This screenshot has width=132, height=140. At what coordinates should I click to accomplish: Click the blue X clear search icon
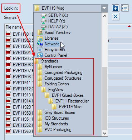(x=116, y=16)
